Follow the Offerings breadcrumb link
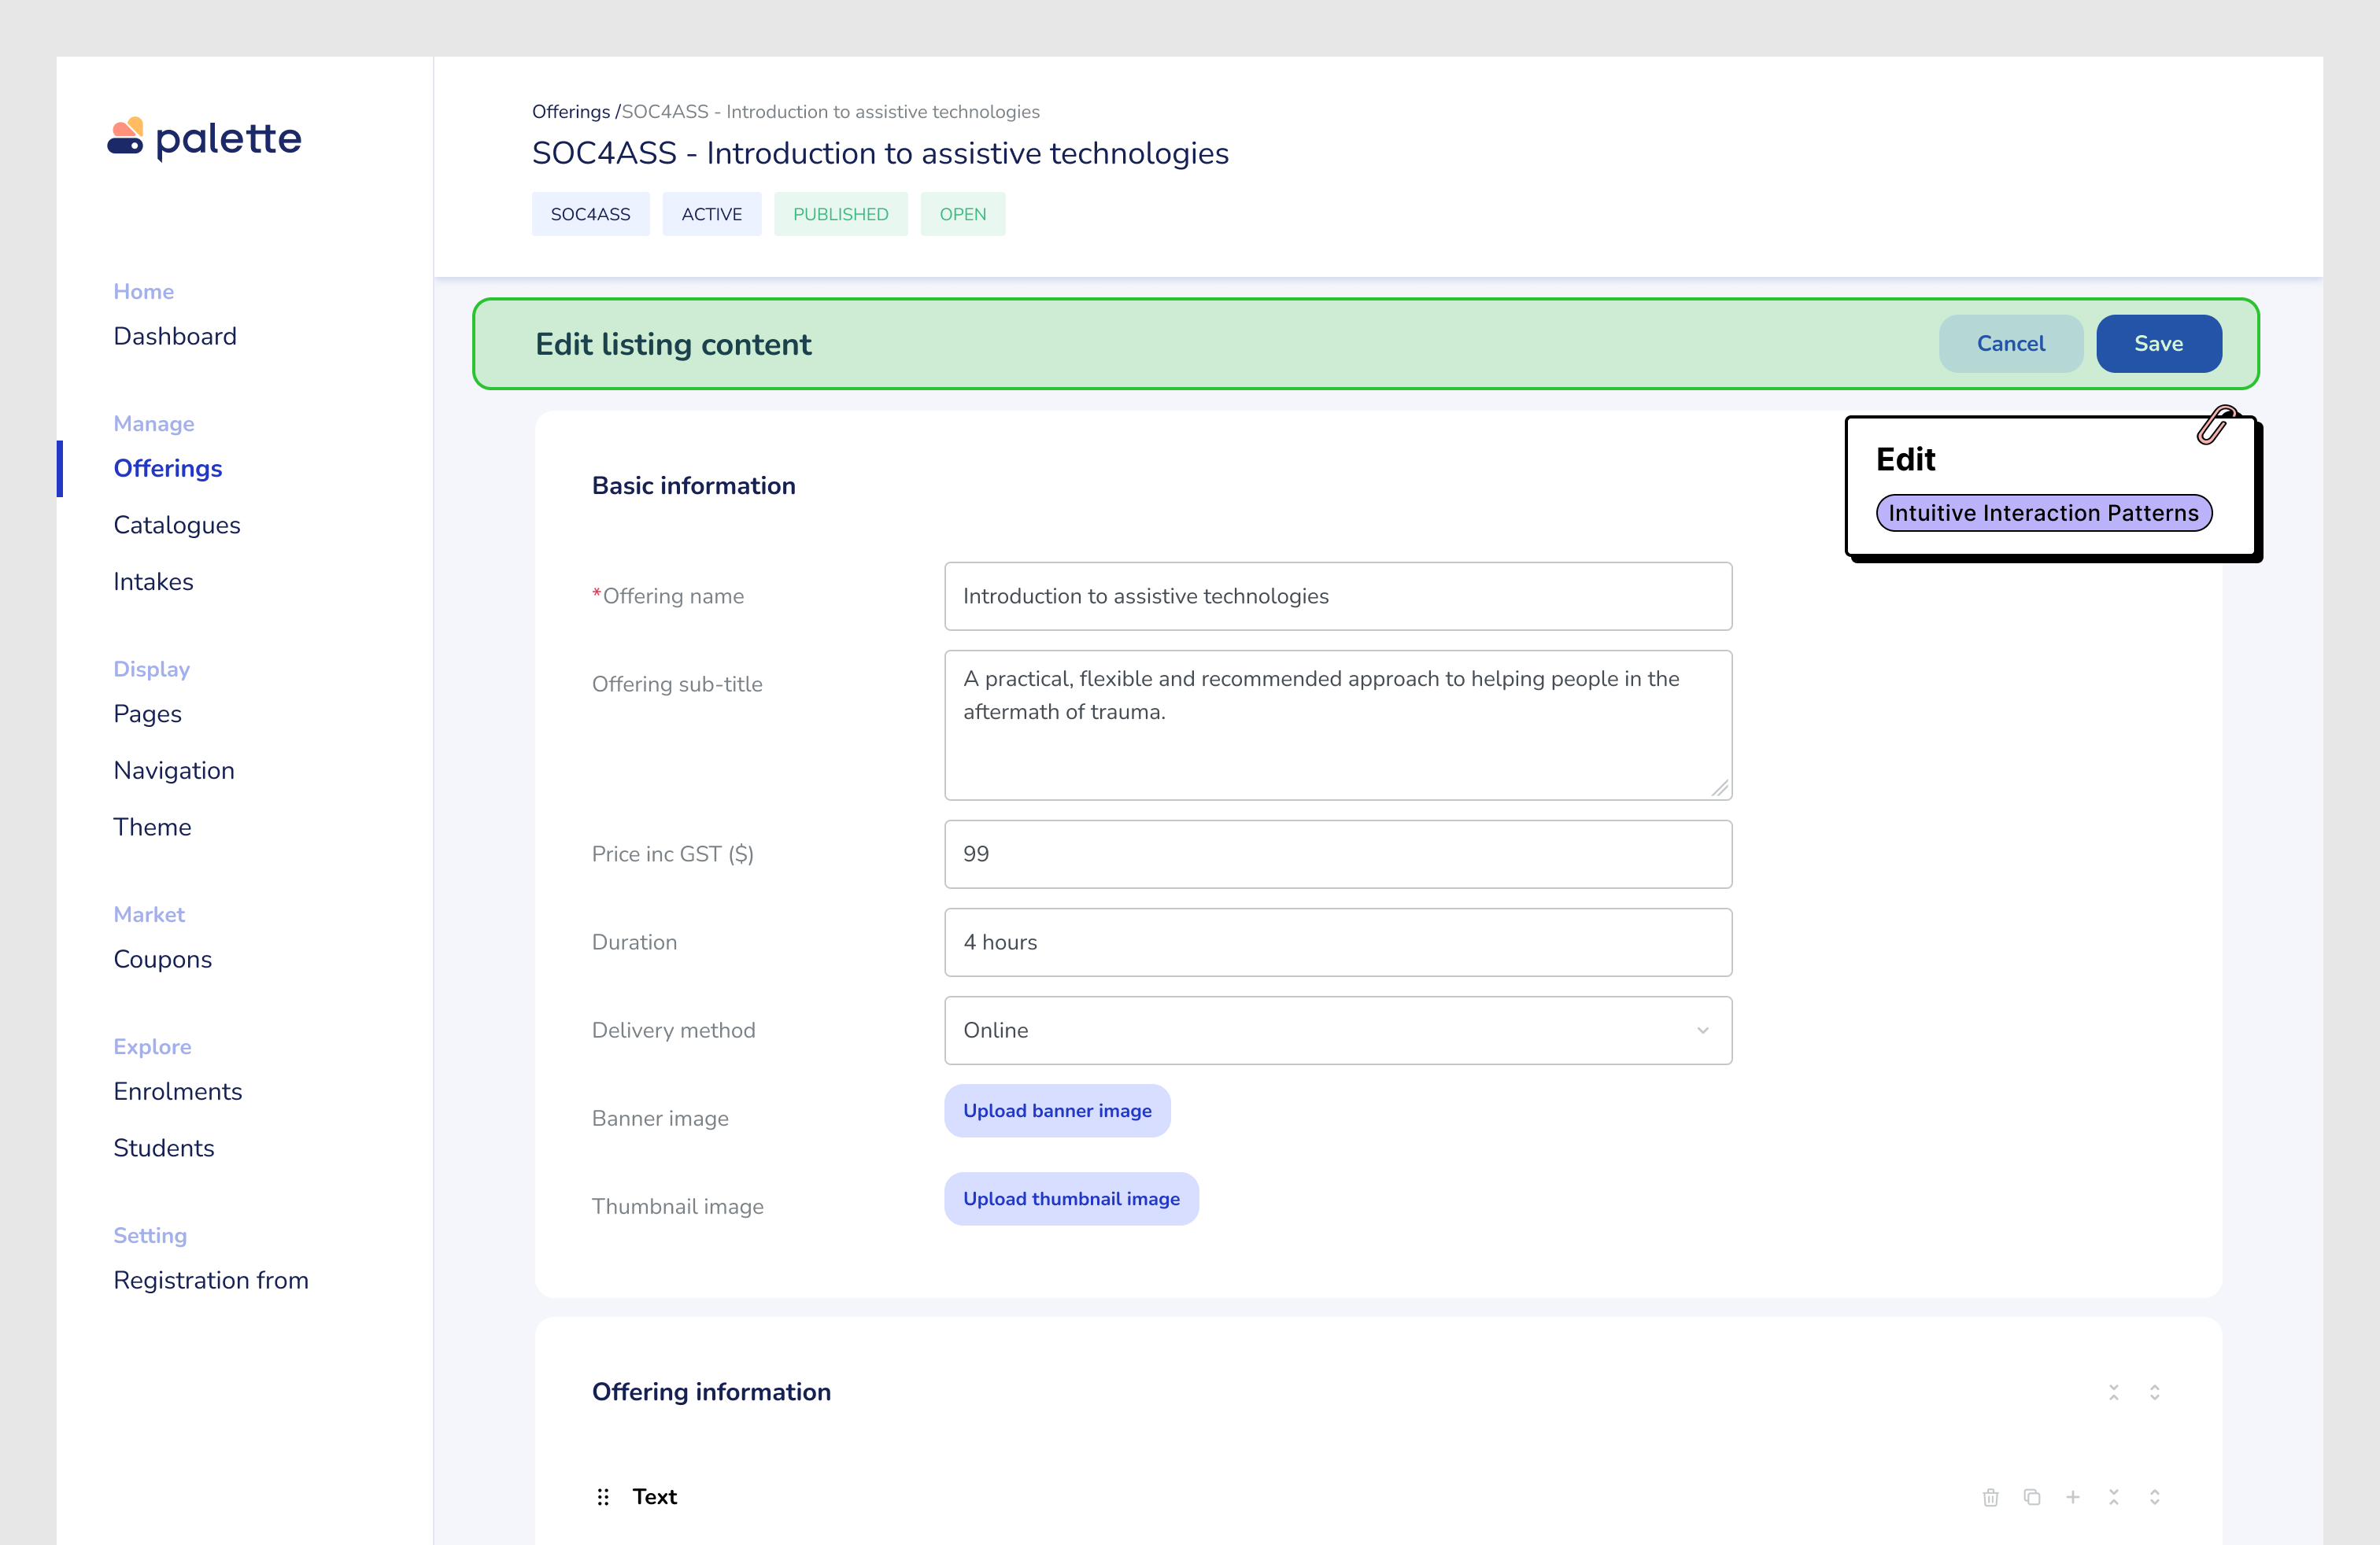This screenshot has height=1545, width=2380. click(x=570, y=111)
